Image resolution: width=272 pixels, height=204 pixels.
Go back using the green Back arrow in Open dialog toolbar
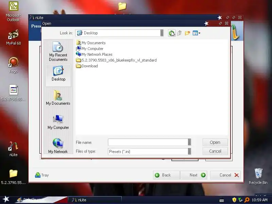[172, 33]
